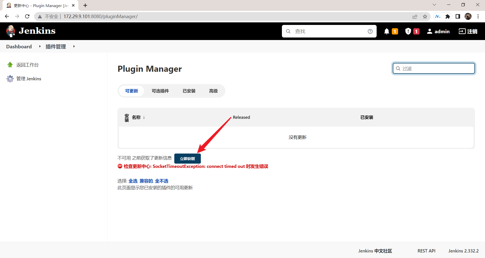
Task: Click the share page icon in address bar
Action: click(415, 17)
